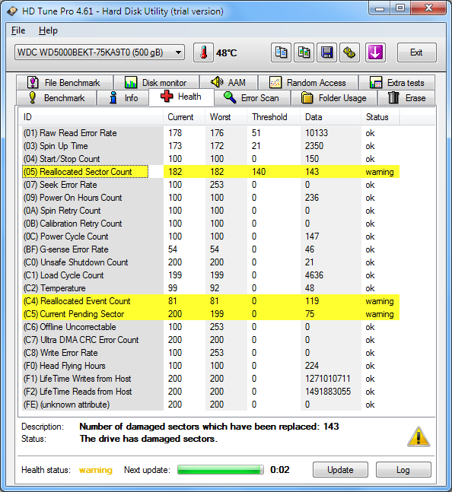Click the green next update progress bar
The height and width of the screenshot is (492, 452).
click(x=221, y=470)
